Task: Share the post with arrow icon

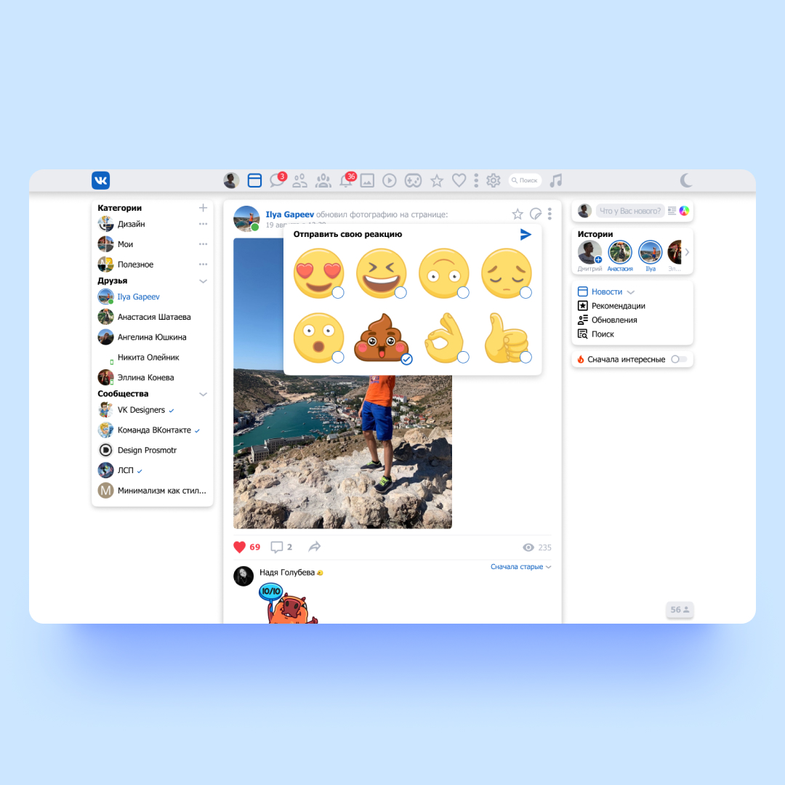Action: pyautogui.click(x=315, y=547)
